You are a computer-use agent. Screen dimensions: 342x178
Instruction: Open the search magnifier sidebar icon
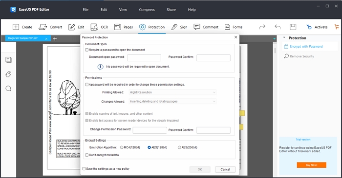[8, 89]
